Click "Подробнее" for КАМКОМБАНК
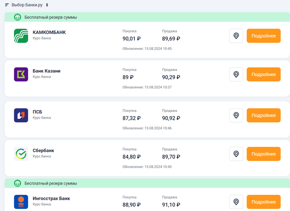Image resolution: width=290 pixels, height=211 pixels. point(263,36)
